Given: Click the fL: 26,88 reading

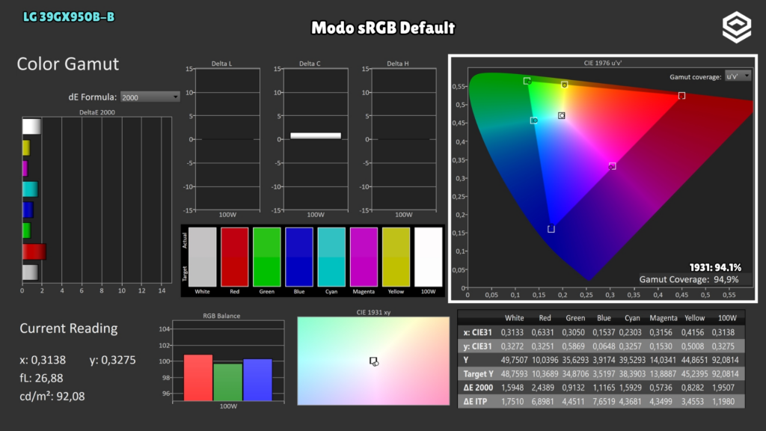Looking at the screenshot, I should pyautogui.click(x=42, y=378).
